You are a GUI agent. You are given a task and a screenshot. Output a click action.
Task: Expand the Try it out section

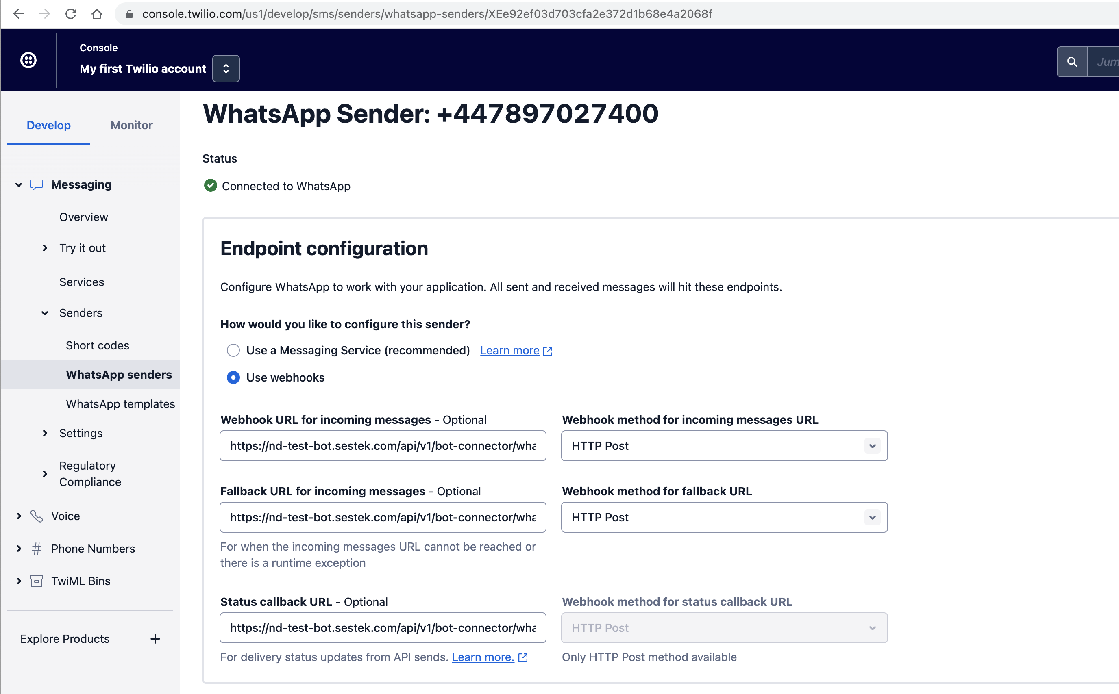point(45,248)
